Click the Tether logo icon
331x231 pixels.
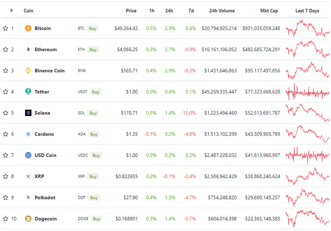tap(28, 92)
